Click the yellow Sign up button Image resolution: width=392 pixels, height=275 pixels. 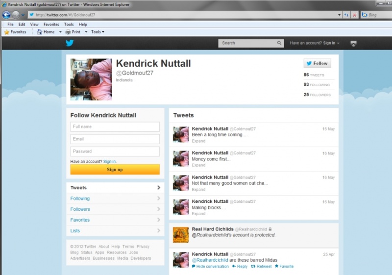pyautogui.click(x=115, y=170)
